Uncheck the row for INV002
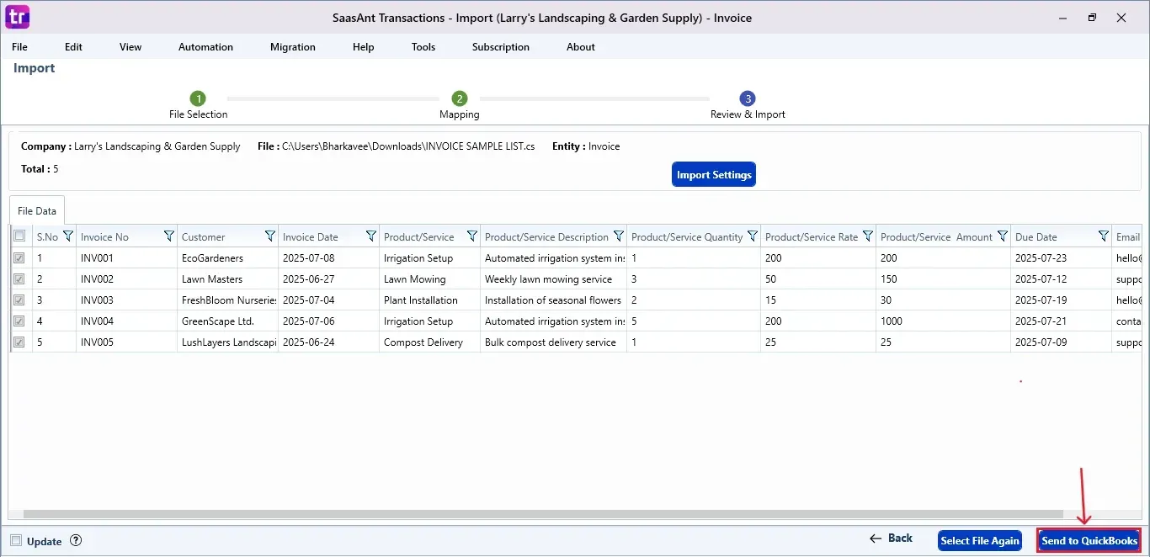The height and width of the screenshot is (557, 1150). point(19,279)
